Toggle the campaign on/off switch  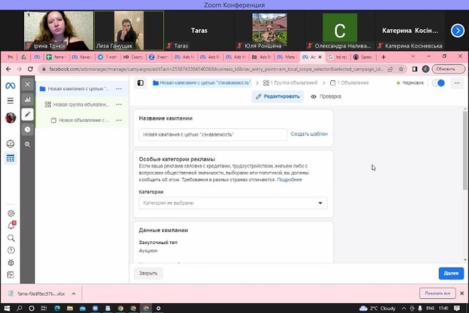(x=440, y=83)
